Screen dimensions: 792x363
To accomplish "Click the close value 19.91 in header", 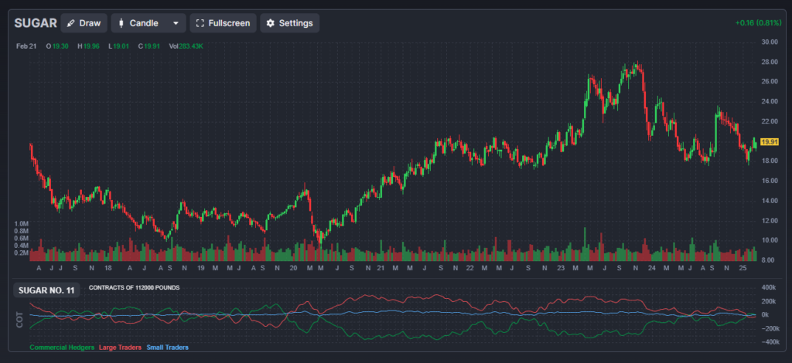I will point(152,46).
